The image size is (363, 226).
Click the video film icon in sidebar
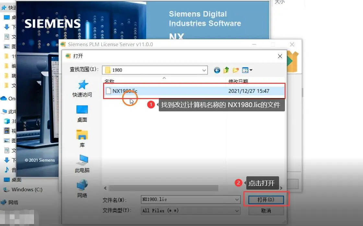click(7, 131)
